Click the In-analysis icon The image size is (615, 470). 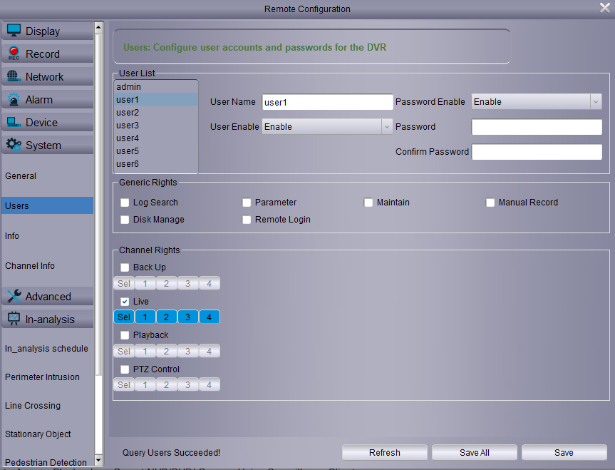(x=14, y=319)
